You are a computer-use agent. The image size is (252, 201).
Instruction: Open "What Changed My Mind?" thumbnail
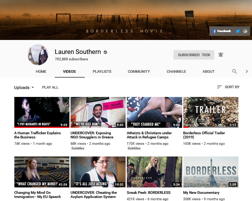42,172
